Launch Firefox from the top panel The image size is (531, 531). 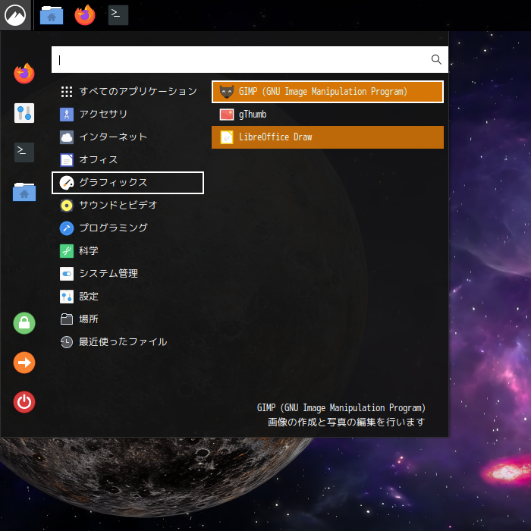point(85,15)
